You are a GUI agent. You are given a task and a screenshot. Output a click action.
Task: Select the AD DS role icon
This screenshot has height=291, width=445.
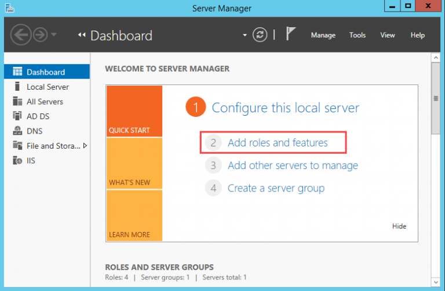(x=17, y=116)
